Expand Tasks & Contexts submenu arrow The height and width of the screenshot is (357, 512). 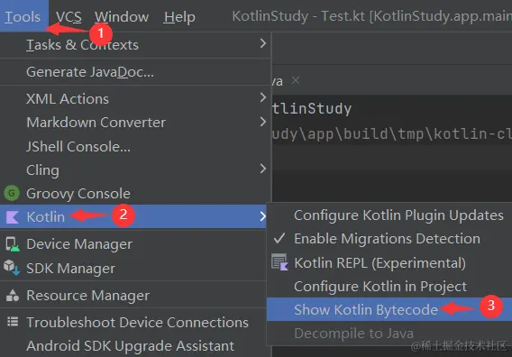263,43
